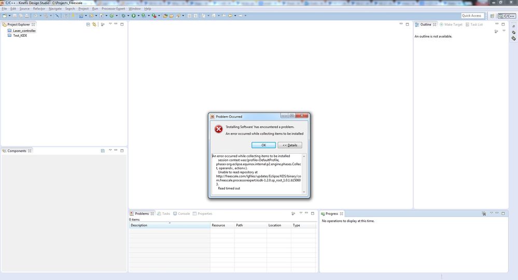Sort by Resource column header
The width and height of the screenshot is (518, 280).
pos(222,225)
